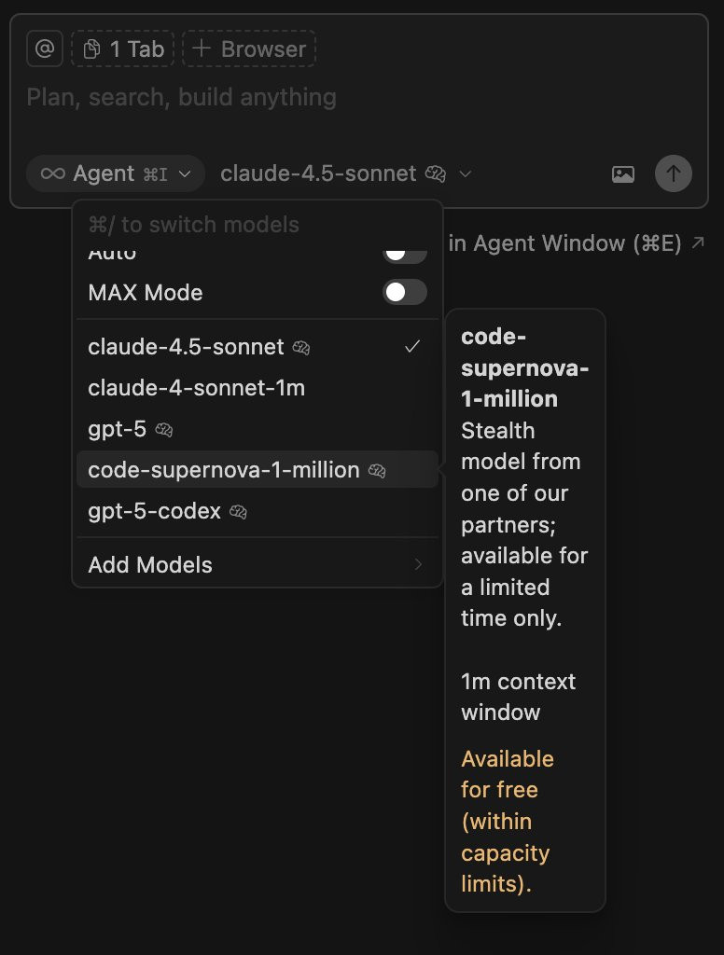
Task: Click the brain icon beside claude-4.5-sonnet in list
Action: coord(300,348)
